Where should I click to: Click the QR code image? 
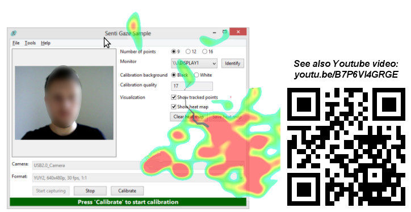click(x=346, y=147)
